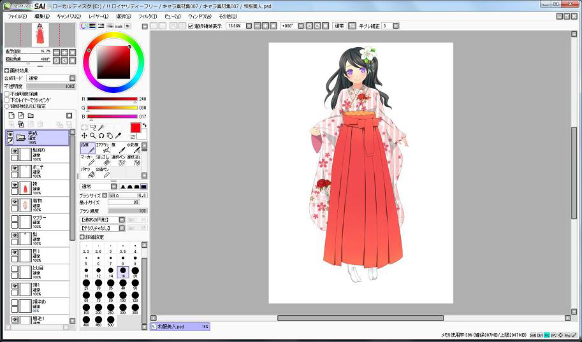The height and width of the screenshot is (342, 582).
Task: Uncheck the 選択領域表示 checkbox in toolbar
Action: (x=191, y=26)
